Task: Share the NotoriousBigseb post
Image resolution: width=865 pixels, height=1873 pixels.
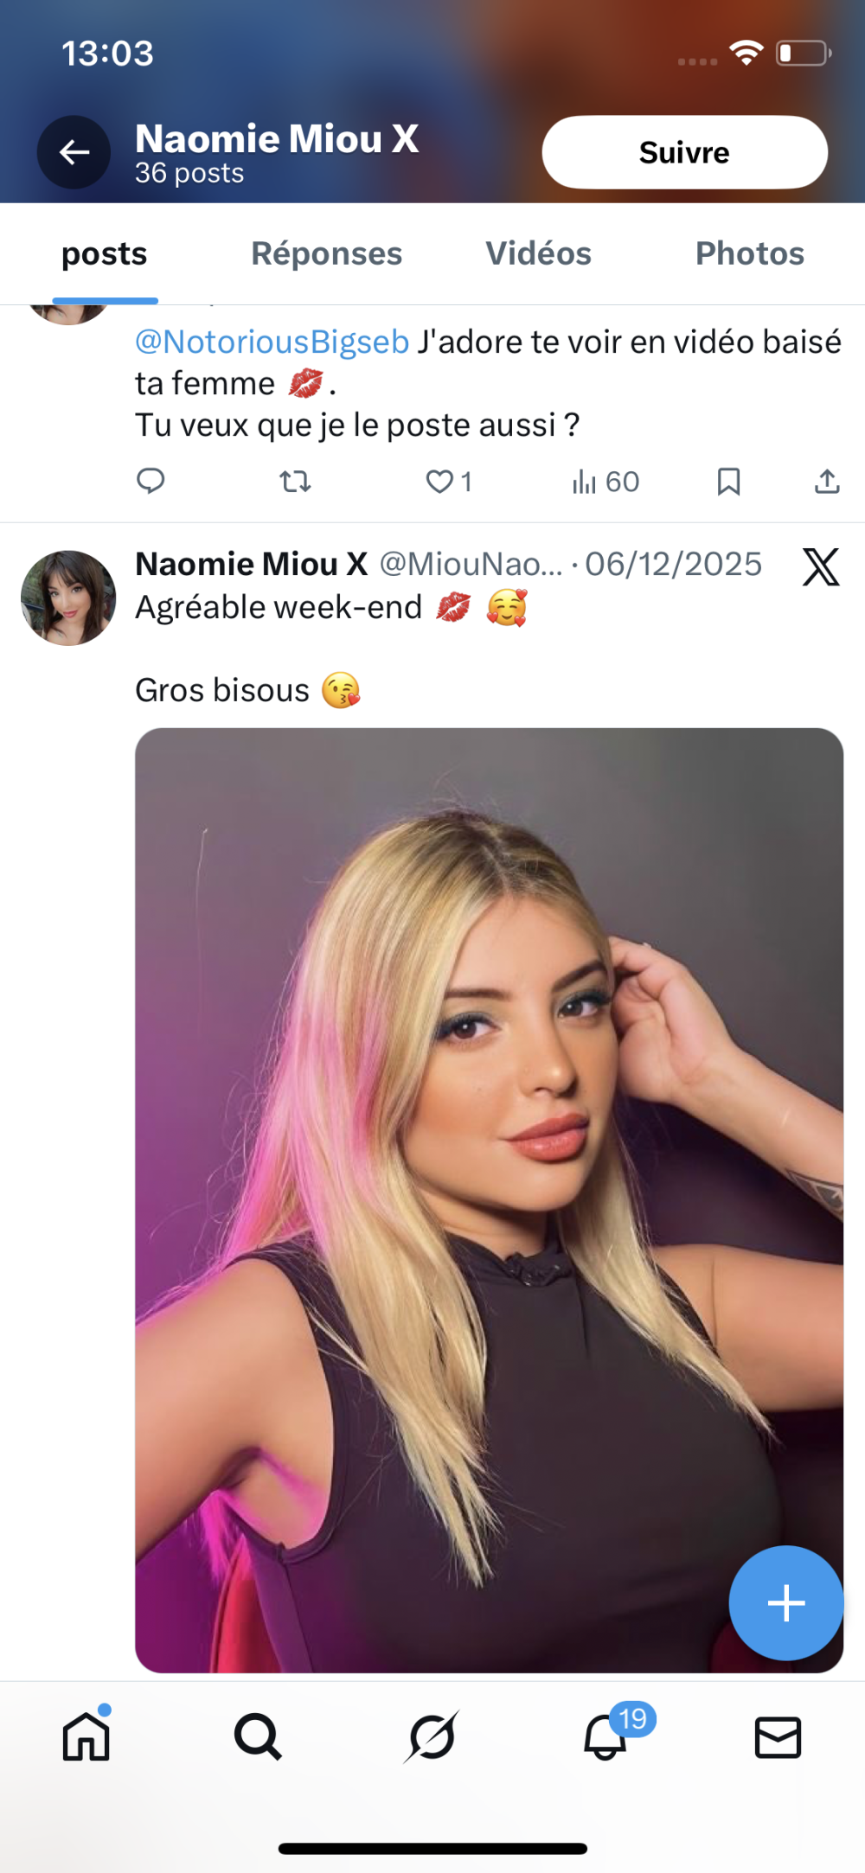Action: click(x=827, y=481)
